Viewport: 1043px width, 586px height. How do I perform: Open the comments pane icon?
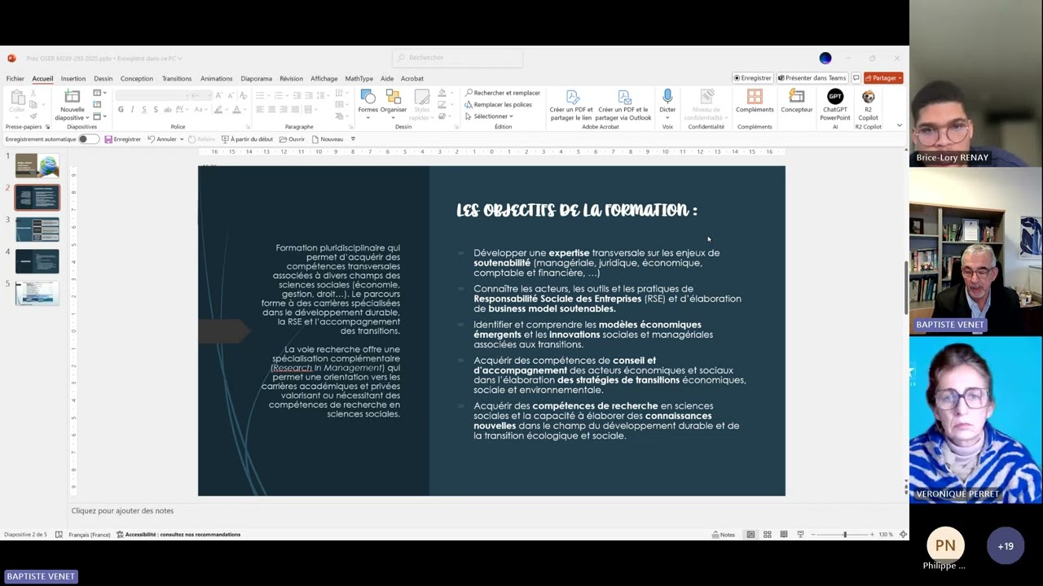pyautogui.click(x=856, y=78)
